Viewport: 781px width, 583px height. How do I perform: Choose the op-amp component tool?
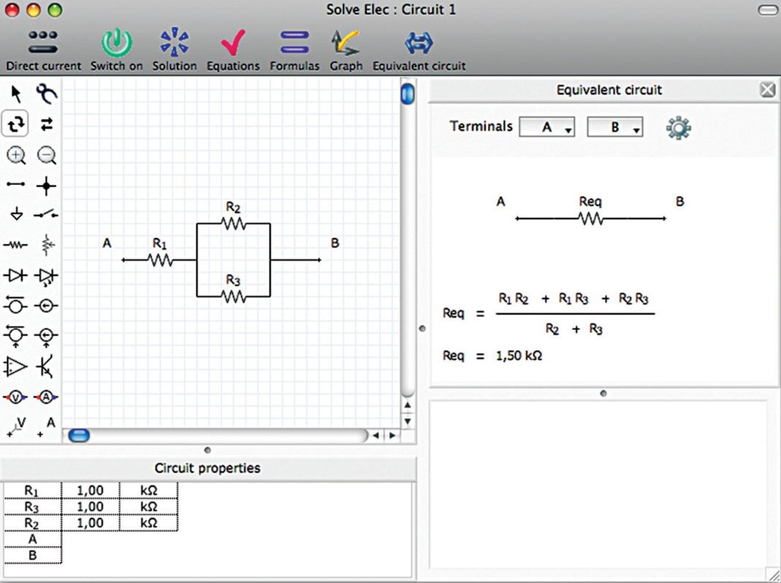point(16,365)
